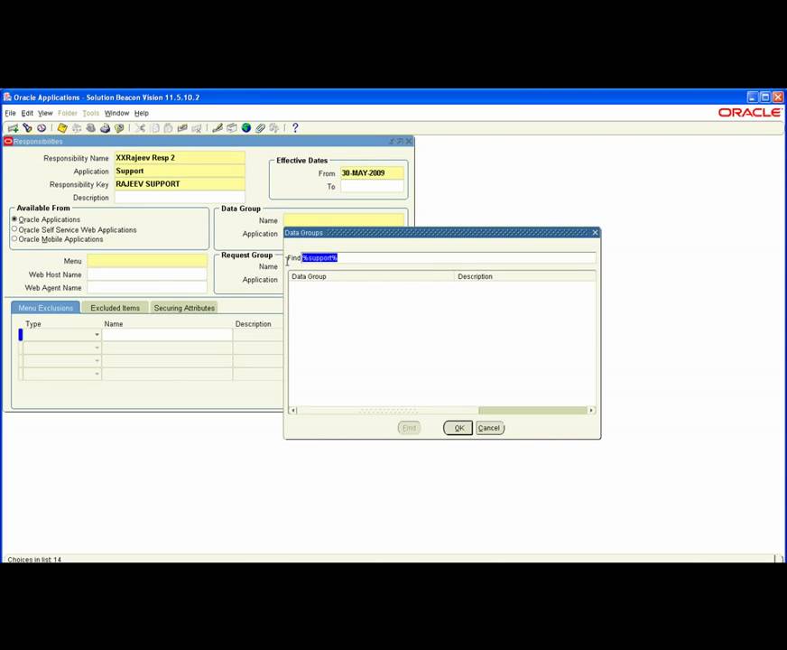This screenshot has width=787, height=650.
Task: Click the Description column header in Data Groups
Action: click(x=525, y=276)
